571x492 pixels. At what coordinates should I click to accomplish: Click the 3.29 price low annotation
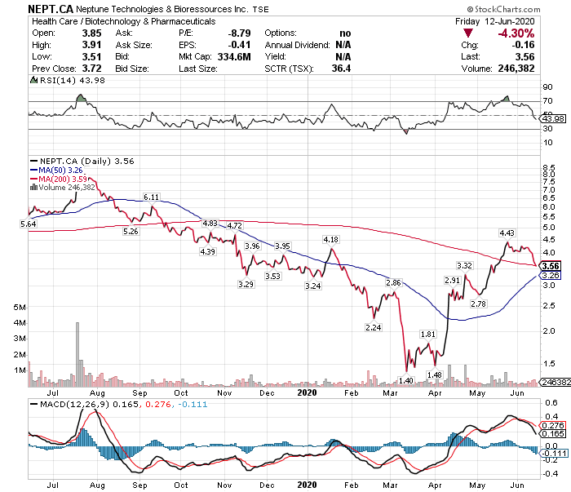246,284
